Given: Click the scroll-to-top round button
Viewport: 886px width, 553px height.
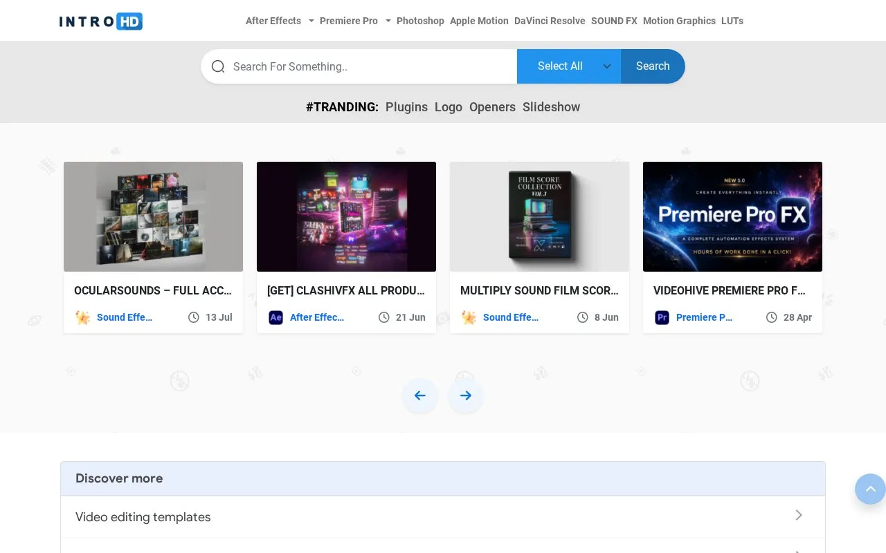Looking at the screenshot, I should 871,489.
